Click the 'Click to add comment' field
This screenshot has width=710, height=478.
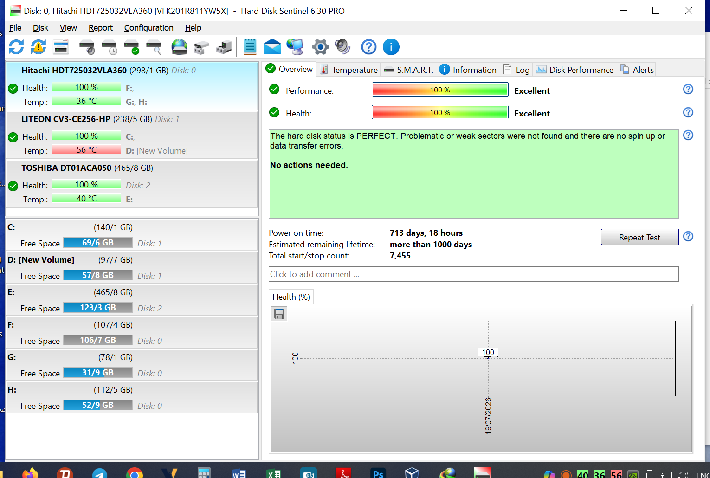[474, 274]
